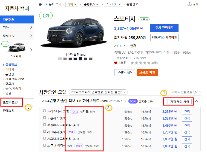Screen dimensions: 207x152
Task: Open the 스포티지 breadcrumb dropdown
Action: point(113,4)
